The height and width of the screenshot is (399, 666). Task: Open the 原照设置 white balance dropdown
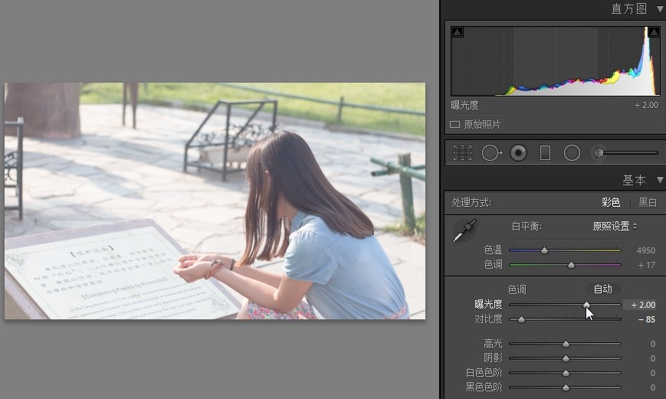point(615,226)
